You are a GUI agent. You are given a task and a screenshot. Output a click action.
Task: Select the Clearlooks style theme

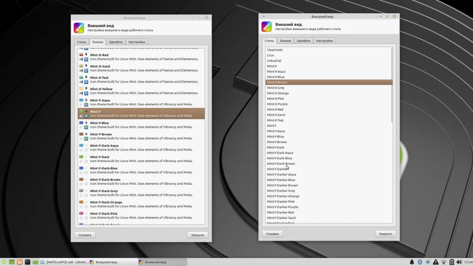(275, 50)
